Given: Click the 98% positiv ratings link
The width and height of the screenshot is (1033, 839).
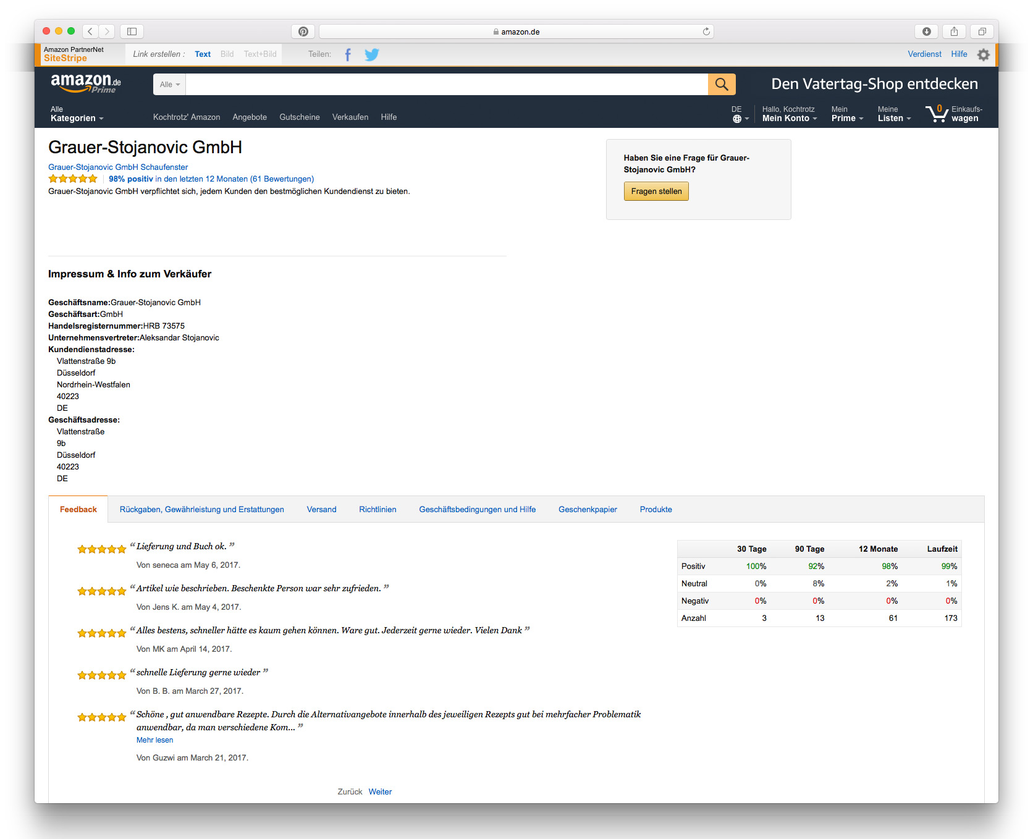Looking at the screenshot, I should 211,179.
